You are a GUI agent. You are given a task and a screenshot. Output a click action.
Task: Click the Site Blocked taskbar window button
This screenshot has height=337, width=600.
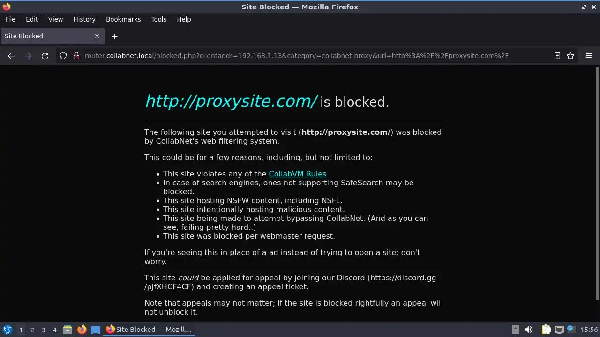(149, 330)
